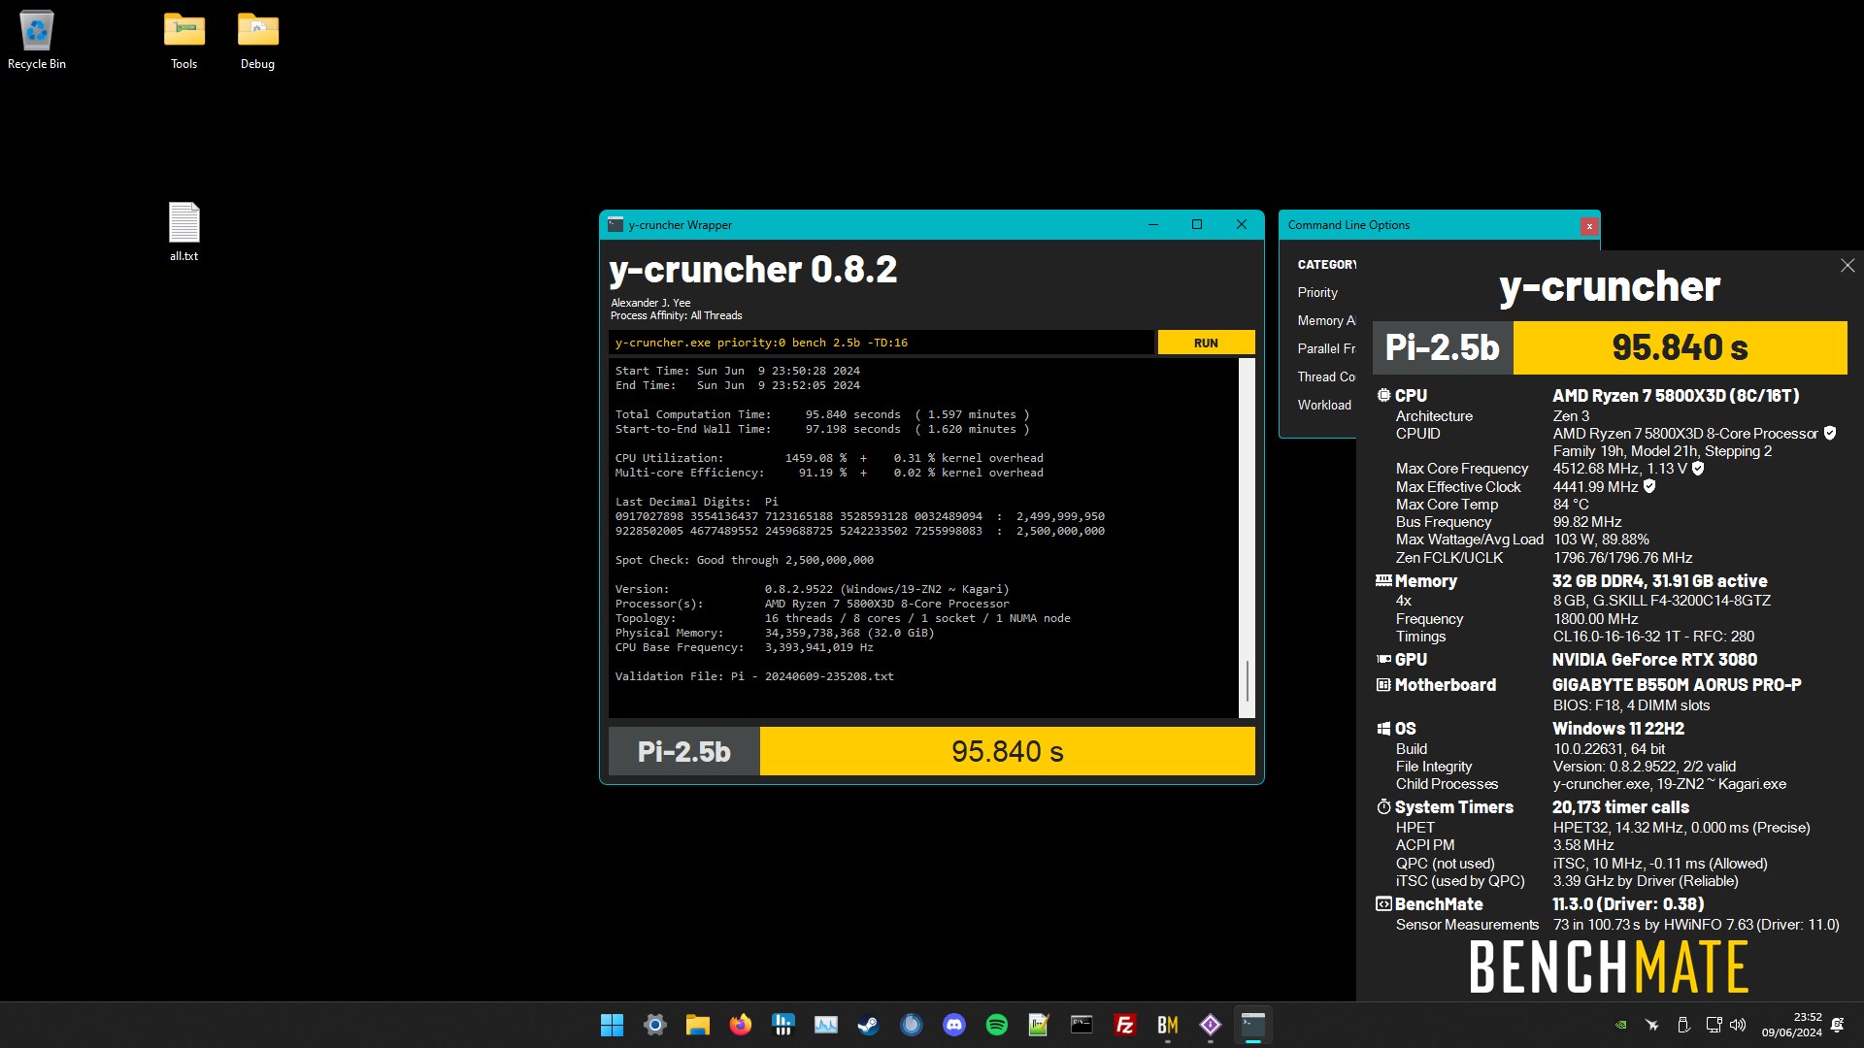Click the OS Windows logo icon in BenchMate panel
Viewport: 1864px width, 1048px height.
coord(1383,729)
